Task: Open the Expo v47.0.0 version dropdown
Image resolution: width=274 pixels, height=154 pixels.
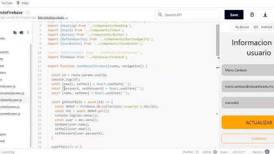Action: [x=238, y=152]
